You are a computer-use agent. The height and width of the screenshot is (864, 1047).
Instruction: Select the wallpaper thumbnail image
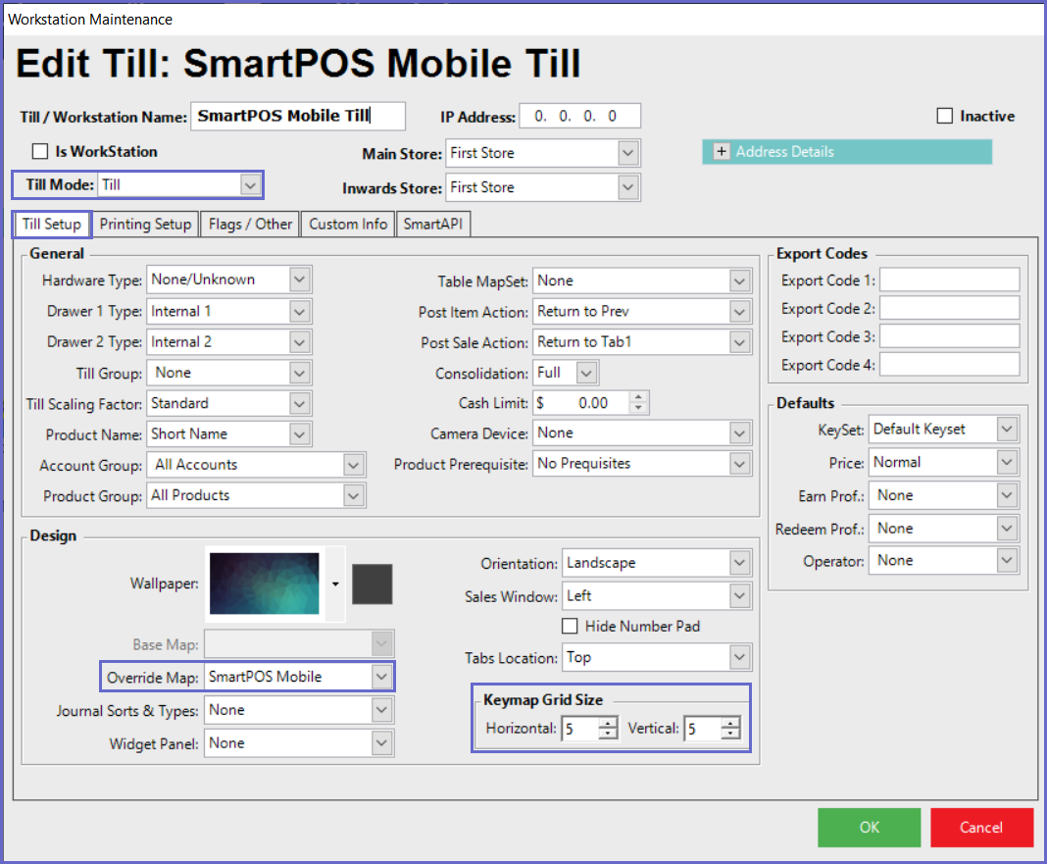click(x=265, y=584)
